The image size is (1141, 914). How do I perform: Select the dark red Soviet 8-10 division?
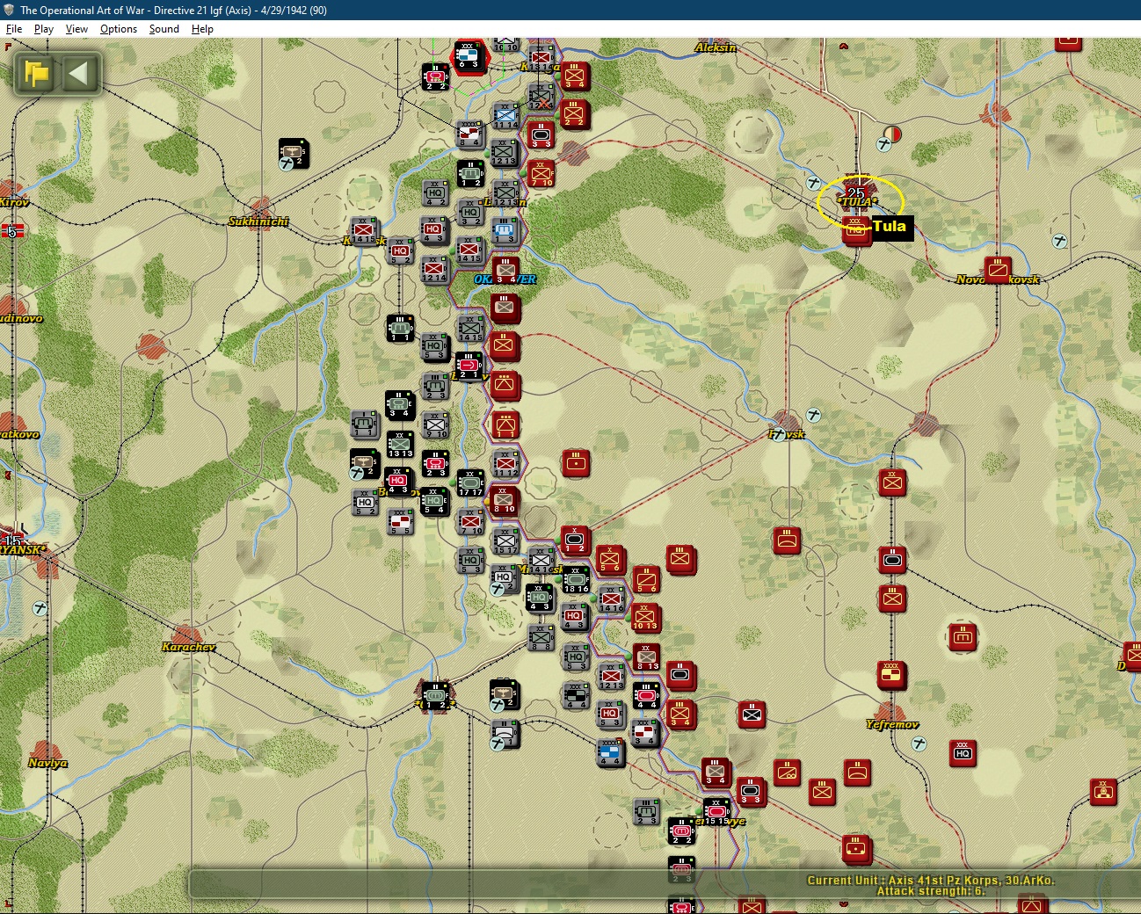tap(504, 500)
